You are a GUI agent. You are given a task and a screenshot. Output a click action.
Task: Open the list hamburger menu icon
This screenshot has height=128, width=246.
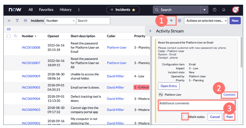coord(9,21)
